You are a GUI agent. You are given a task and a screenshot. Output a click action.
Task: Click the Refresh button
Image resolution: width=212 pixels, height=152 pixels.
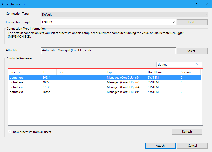(187, 131)
